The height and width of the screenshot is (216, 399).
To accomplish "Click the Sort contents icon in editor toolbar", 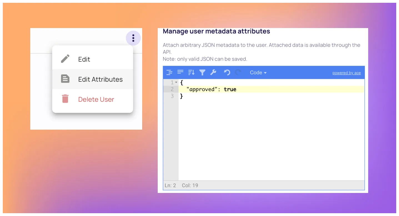I will tap(191, 73).
